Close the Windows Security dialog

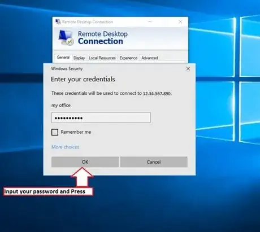tap(188, 69)
